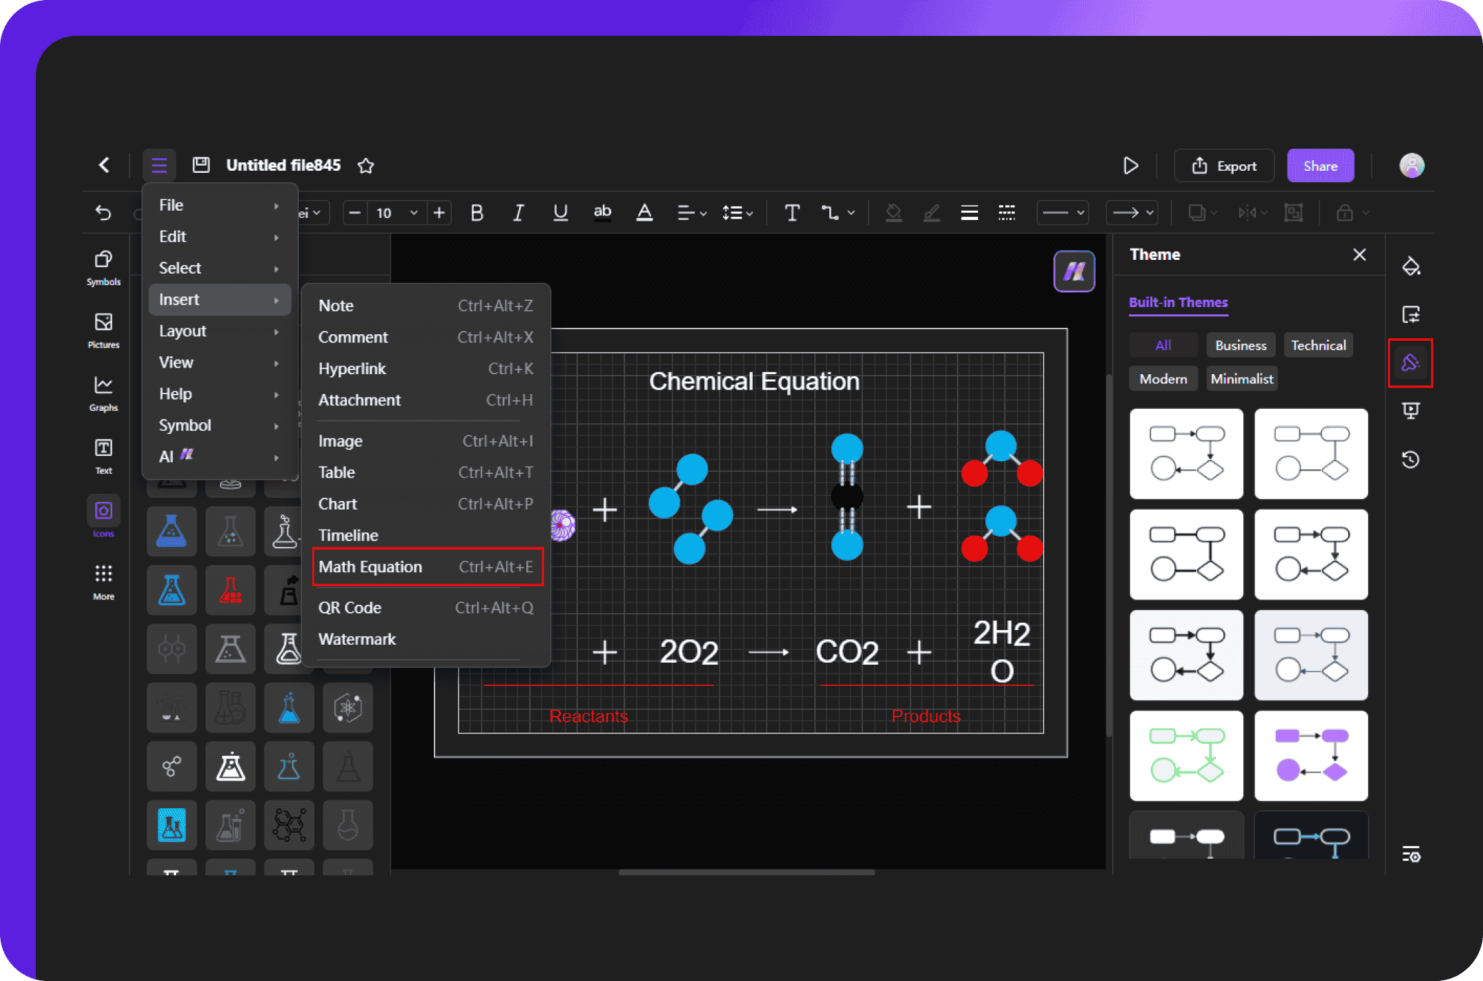Open the presentation slides panel icon
This screenshot has height=981, width=1483.
click(x=1411, y=411)
